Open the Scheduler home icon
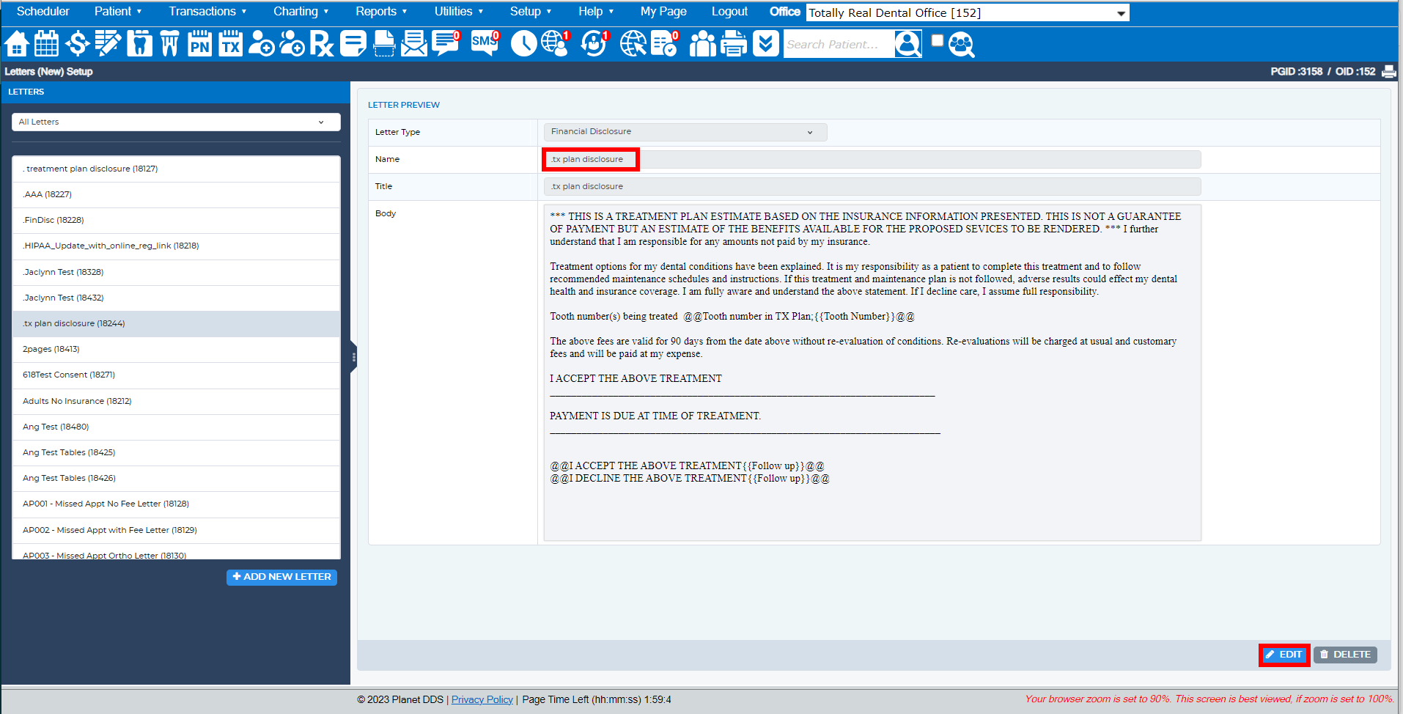 tap(16, 43)
